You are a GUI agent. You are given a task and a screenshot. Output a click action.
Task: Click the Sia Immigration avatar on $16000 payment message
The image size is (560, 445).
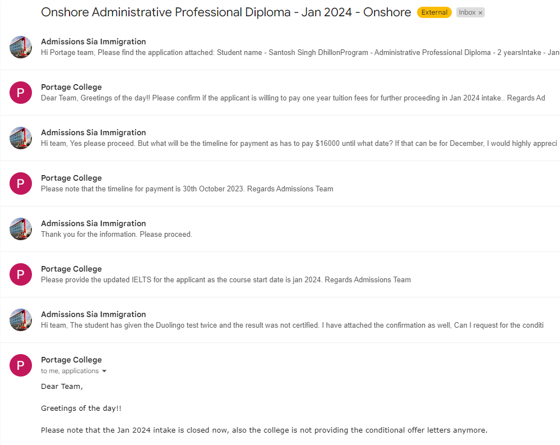21,138
